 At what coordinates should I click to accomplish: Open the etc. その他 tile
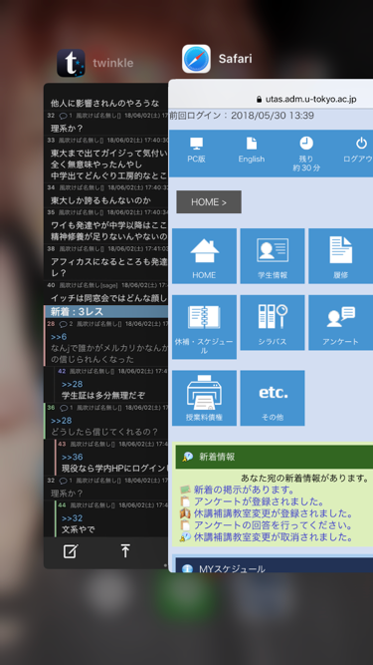(273, 398)
